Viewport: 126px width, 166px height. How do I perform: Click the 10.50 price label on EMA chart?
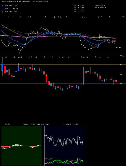pyautogui.click(x=118, y=48)
